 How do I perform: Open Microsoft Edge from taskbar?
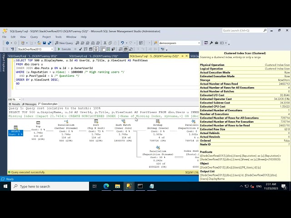point(106,186)
